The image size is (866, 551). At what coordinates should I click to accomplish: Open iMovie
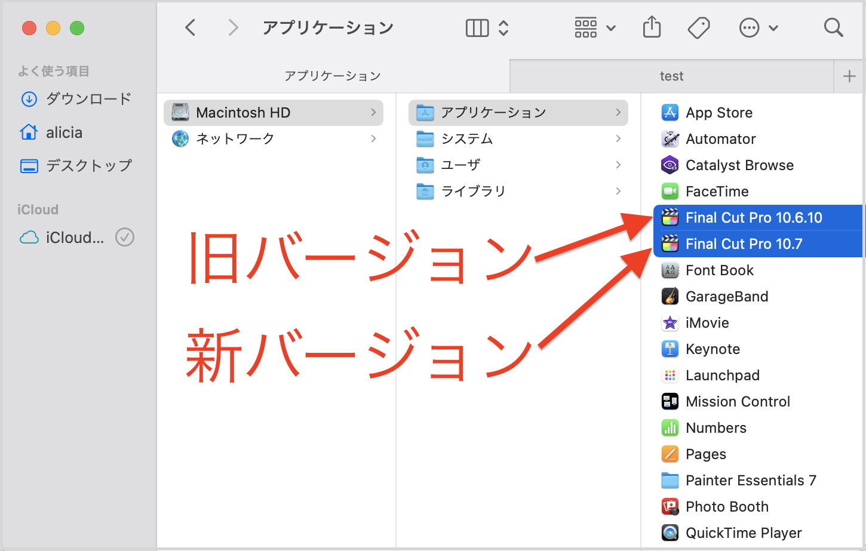click(708, 322)
